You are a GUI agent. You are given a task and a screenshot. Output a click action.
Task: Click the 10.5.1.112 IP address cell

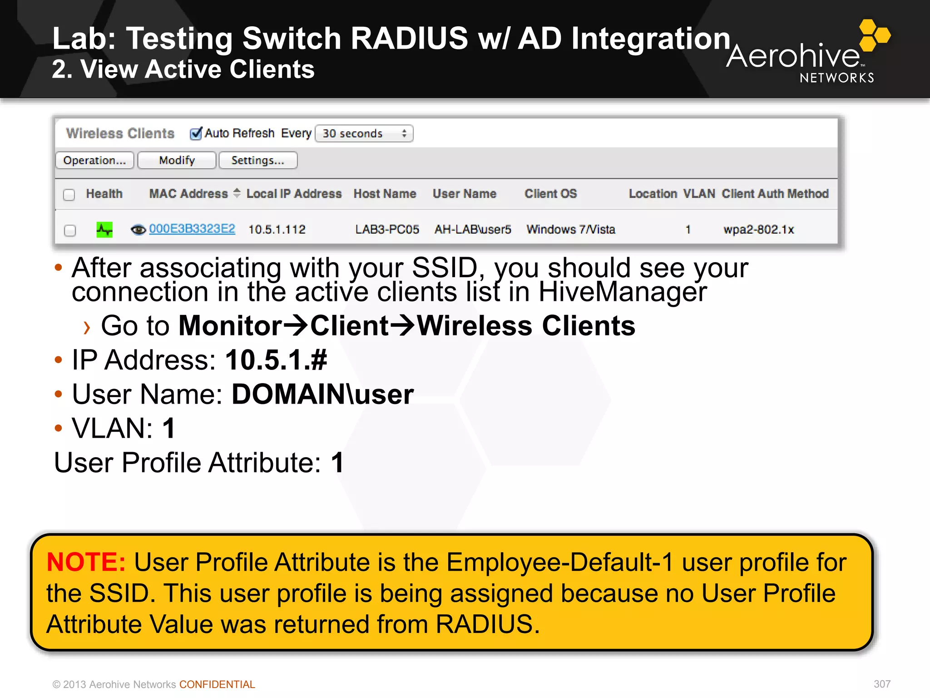click(277, 229)
